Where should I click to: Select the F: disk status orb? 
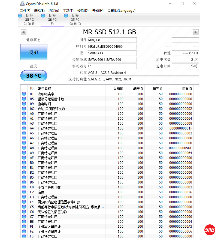tap(43, 16)
